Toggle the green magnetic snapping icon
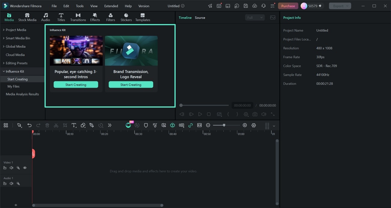This screenshot has height=208, width=391. [x=172, y=125]
